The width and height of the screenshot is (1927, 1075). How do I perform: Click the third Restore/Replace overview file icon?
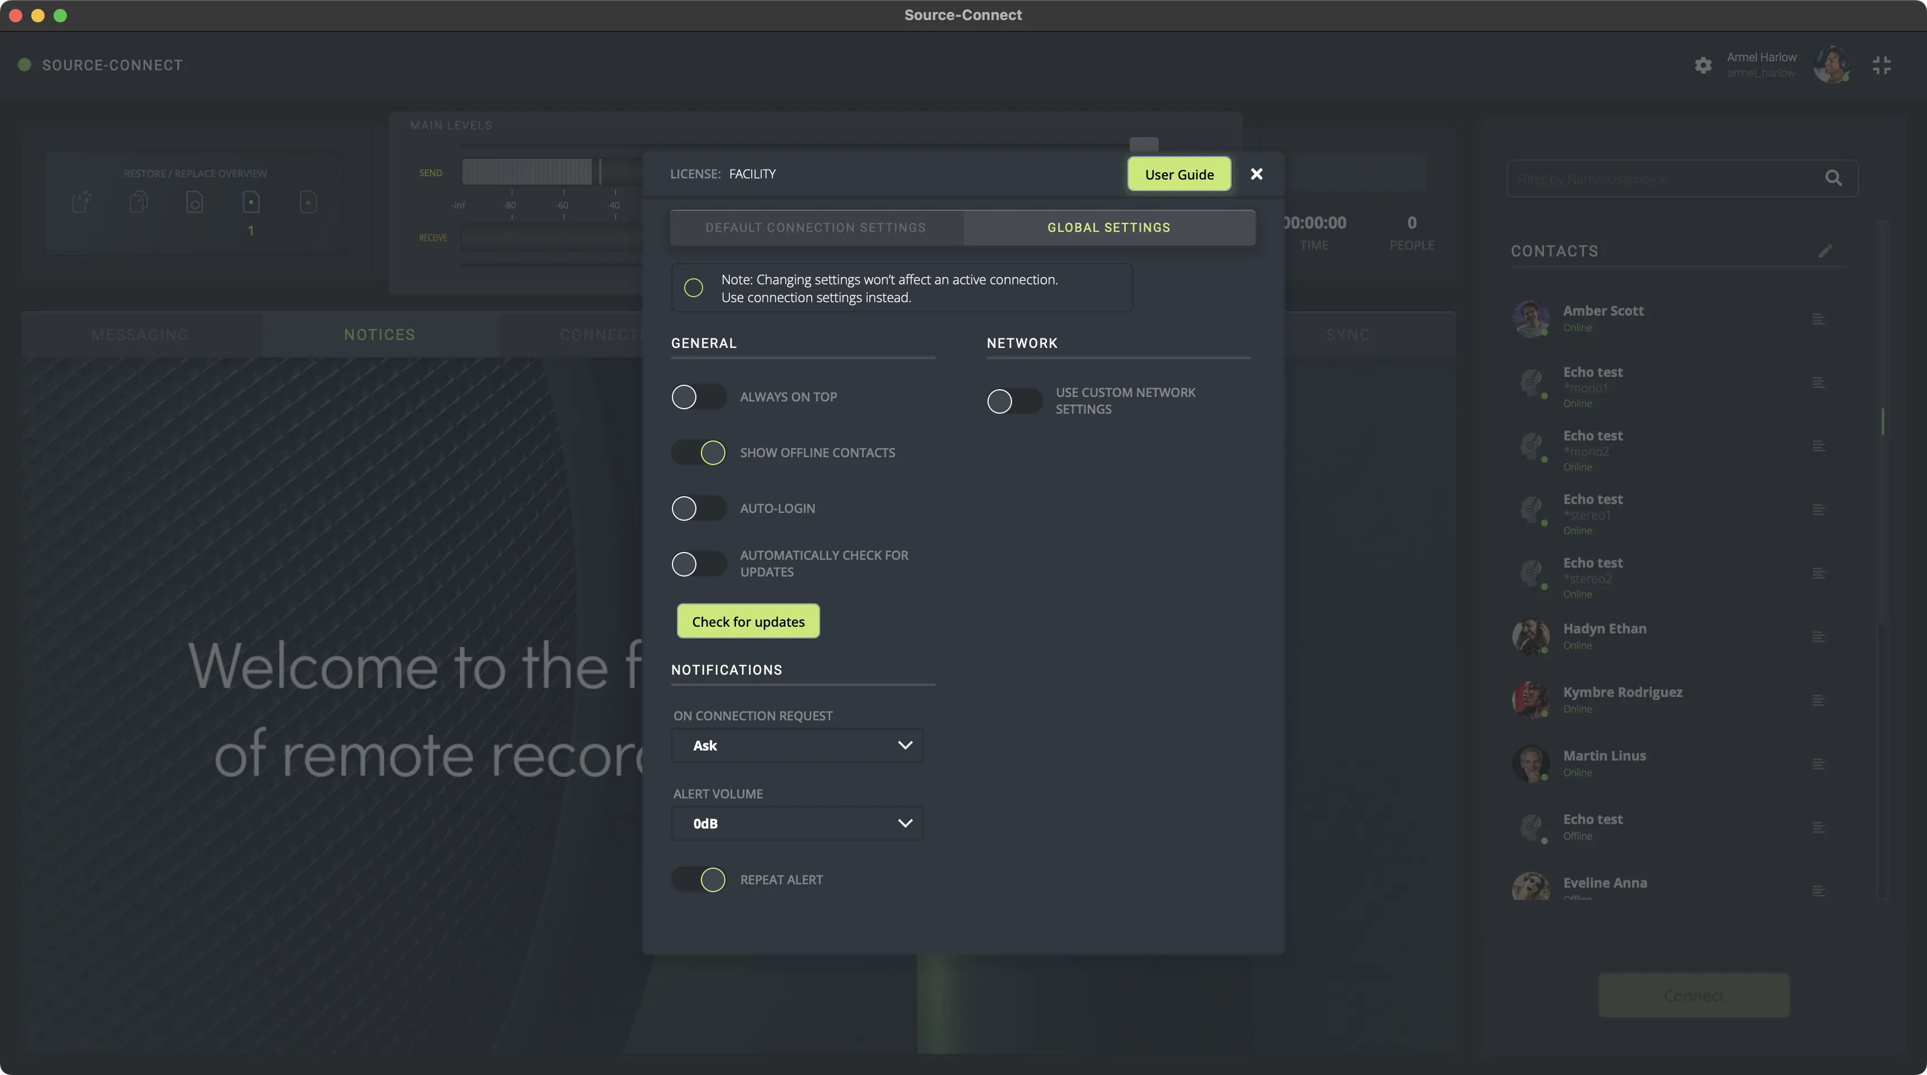click(x=195, y=202)
